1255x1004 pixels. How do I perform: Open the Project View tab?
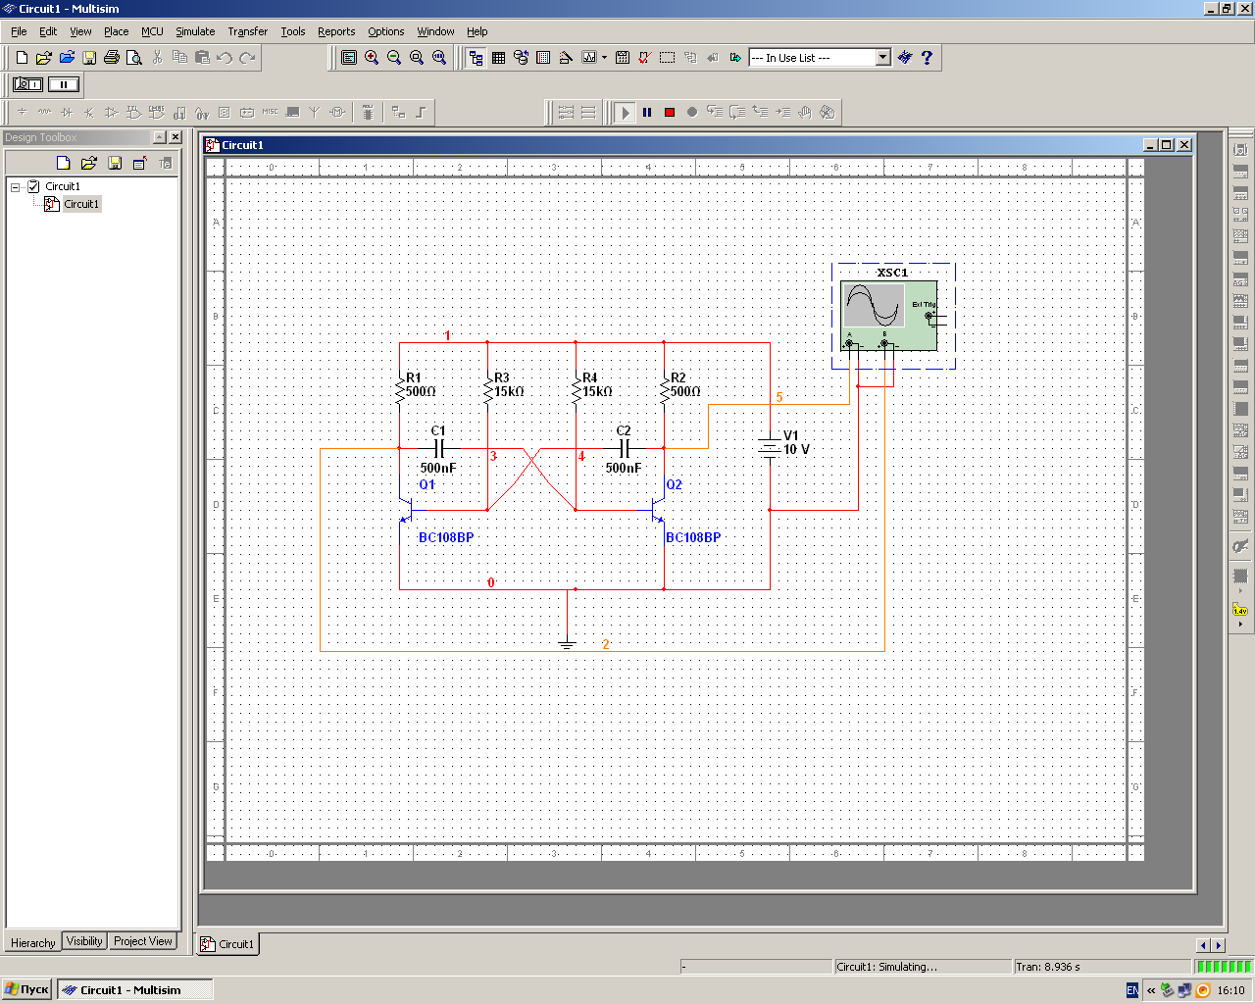(143, 941)
